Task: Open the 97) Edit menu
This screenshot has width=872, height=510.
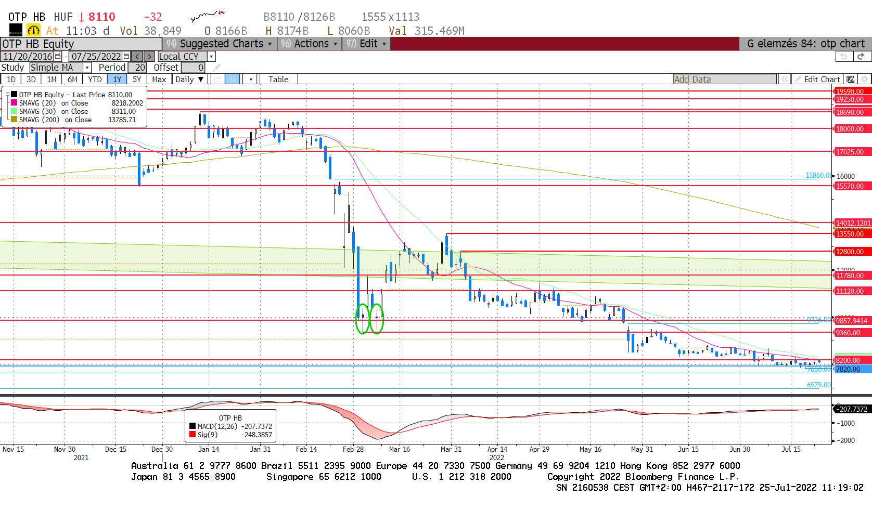Action: click(x=366, y=44)
